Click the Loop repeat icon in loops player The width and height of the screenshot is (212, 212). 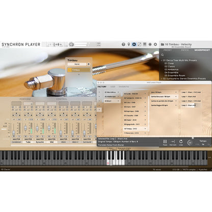click(x=181, y=142)
